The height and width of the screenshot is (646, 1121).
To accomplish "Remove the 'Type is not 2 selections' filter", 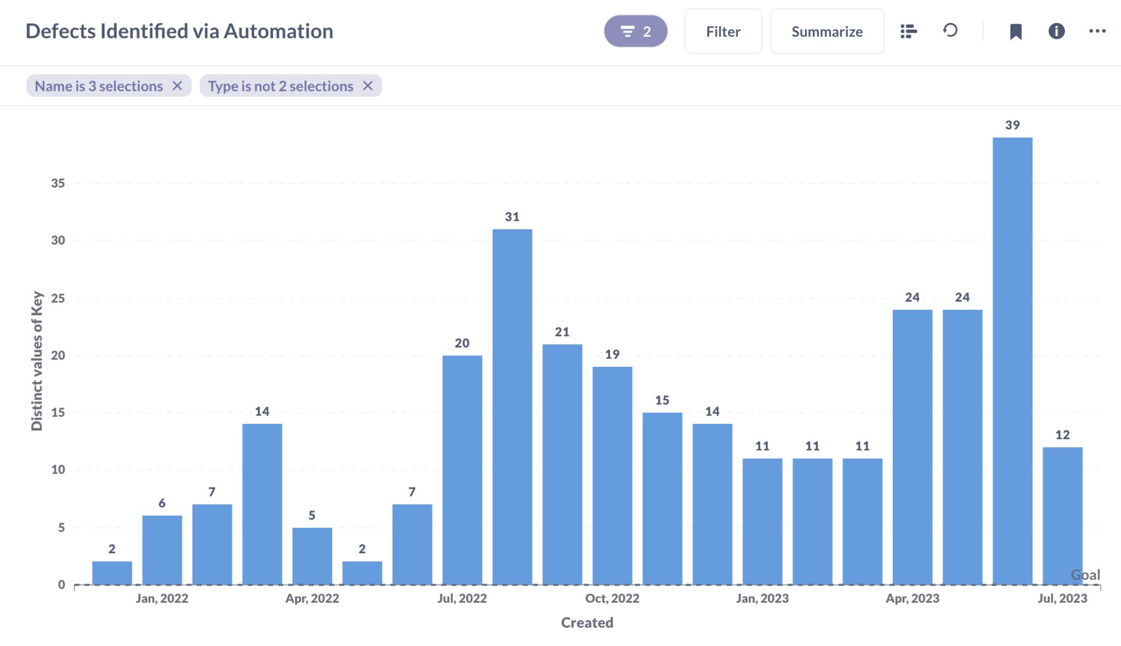I will tap(368, 85).
